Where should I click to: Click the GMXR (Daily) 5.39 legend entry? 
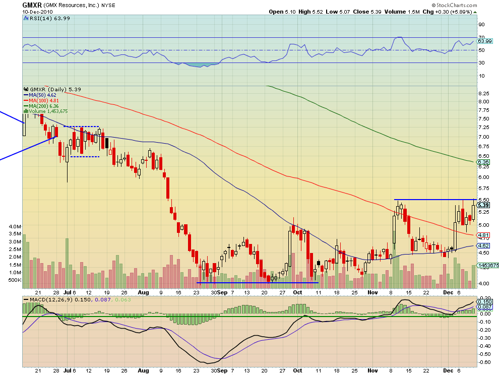click(55, 89)
